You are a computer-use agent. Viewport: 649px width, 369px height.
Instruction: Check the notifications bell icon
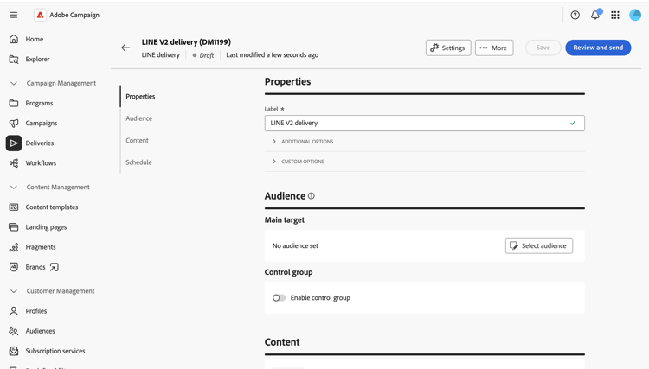click(x=595, y=15)
